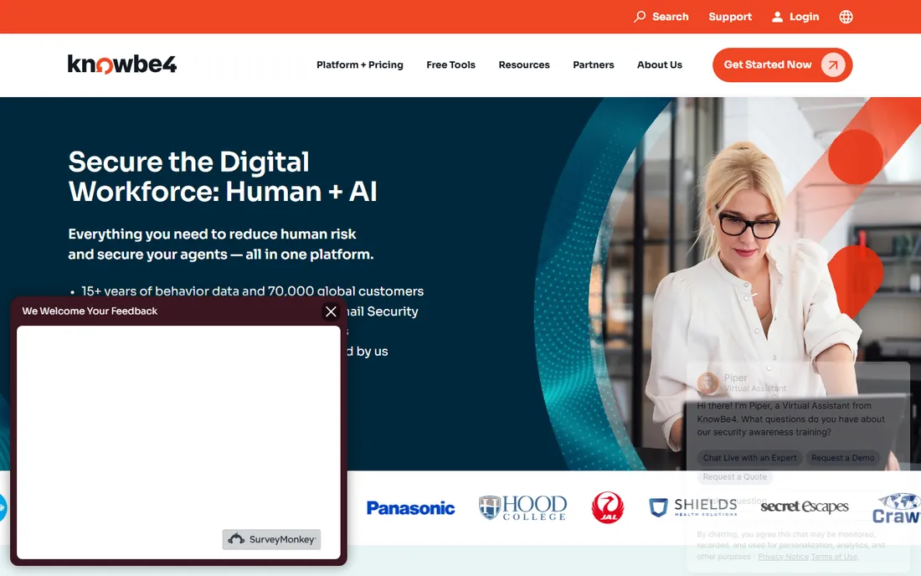Click the KnowBe4 logo
The height and width of the screenshot is (576, 921).
point(122,64)
